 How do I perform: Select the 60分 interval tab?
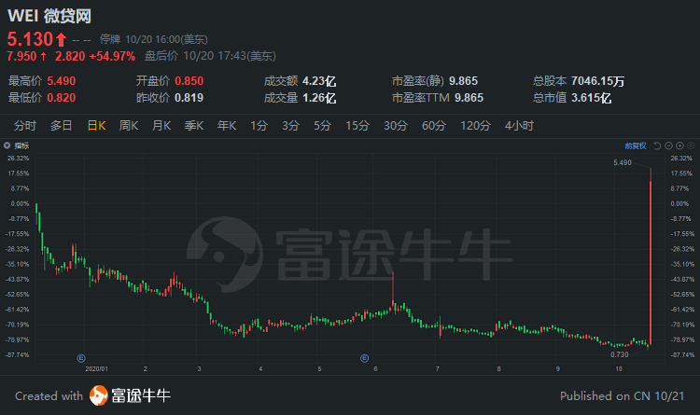click(x=434, y=126)
